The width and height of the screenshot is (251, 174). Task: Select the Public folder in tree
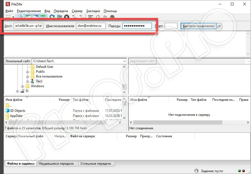[x=40, y=72]
